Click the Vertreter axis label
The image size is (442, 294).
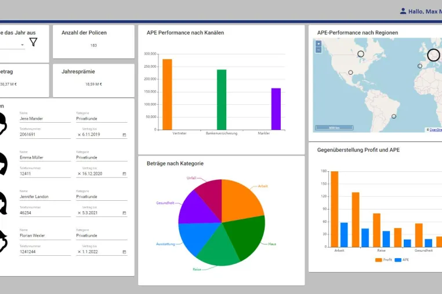point(180,133)
